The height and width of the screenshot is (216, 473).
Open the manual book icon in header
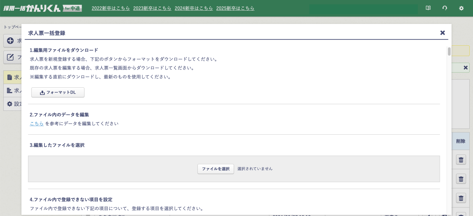click(x=428, y=8)
